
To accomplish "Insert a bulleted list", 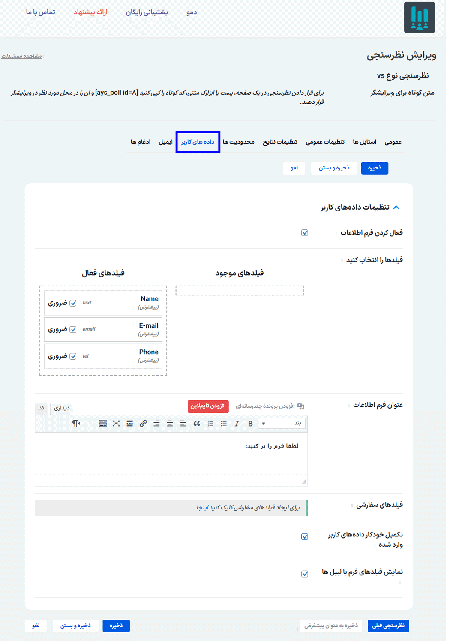I will (223, 424).
